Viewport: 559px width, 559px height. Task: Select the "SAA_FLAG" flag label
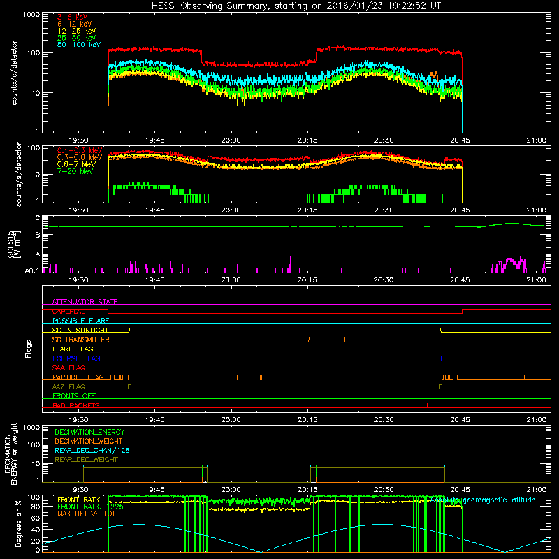(x=68, y=368)
